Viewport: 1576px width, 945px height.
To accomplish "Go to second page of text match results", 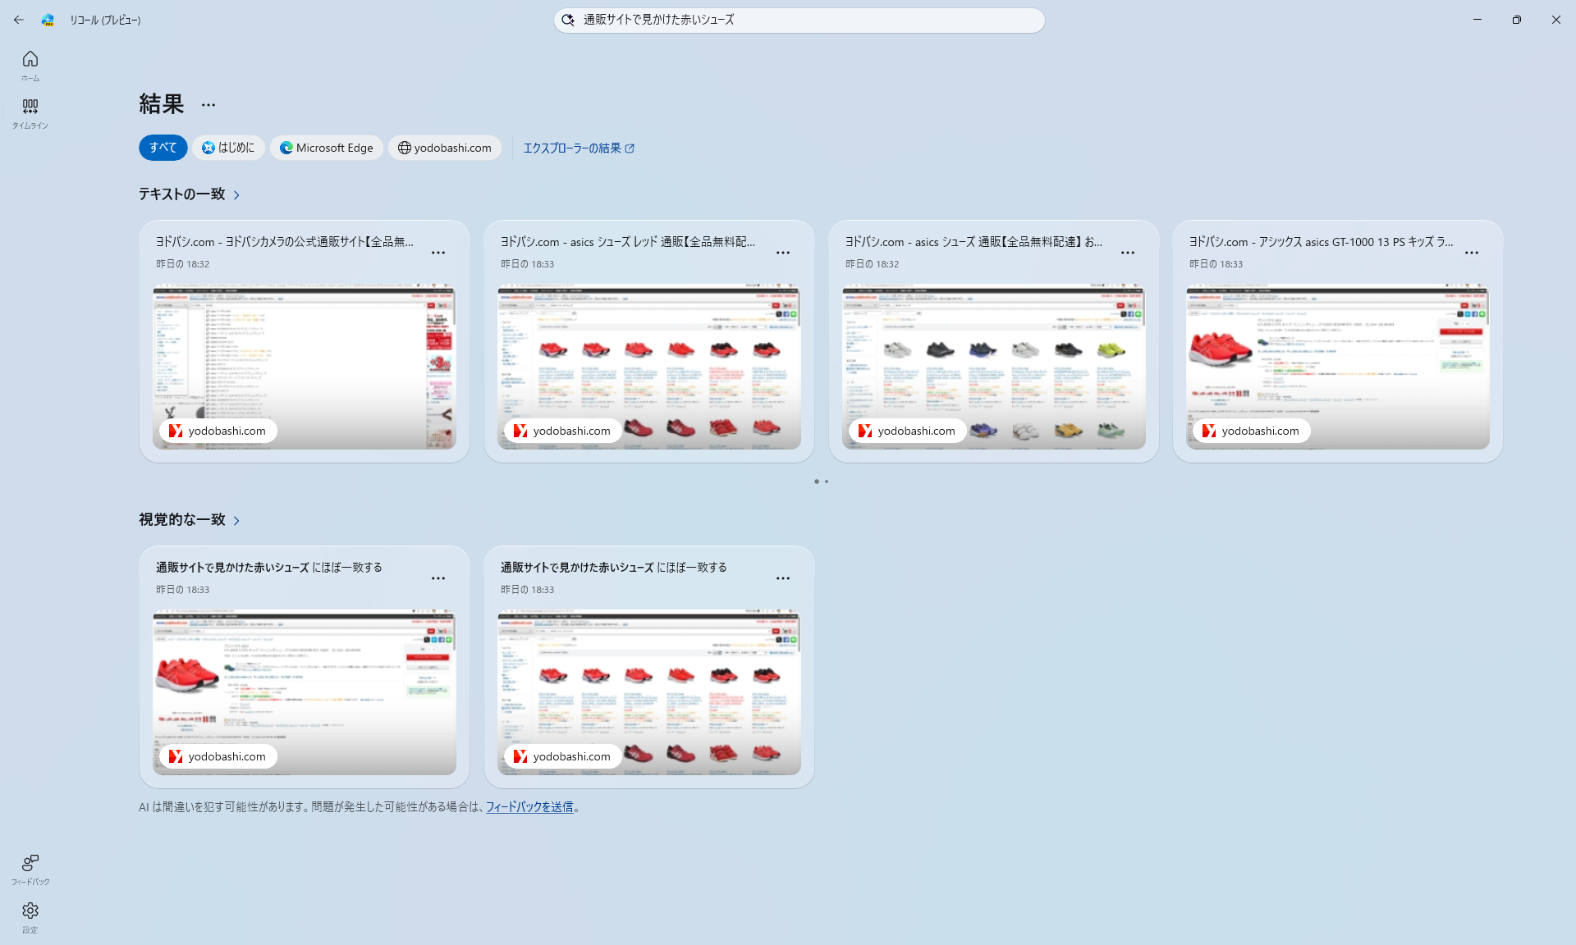I will tap(827, 482).
